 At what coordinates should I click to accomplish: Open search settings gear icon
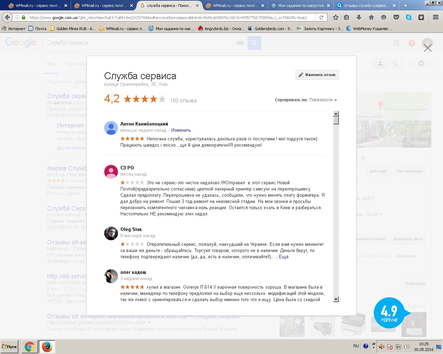coord(421,64)
